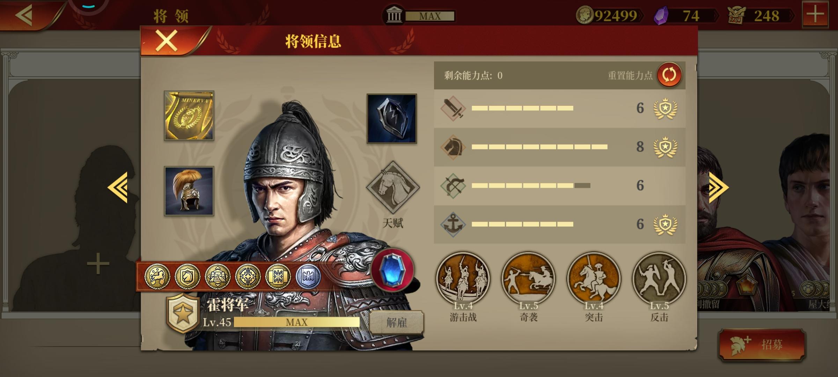838x377 pixels.
Task: Go to previous general with left chevrons
Action: (118, 187)
